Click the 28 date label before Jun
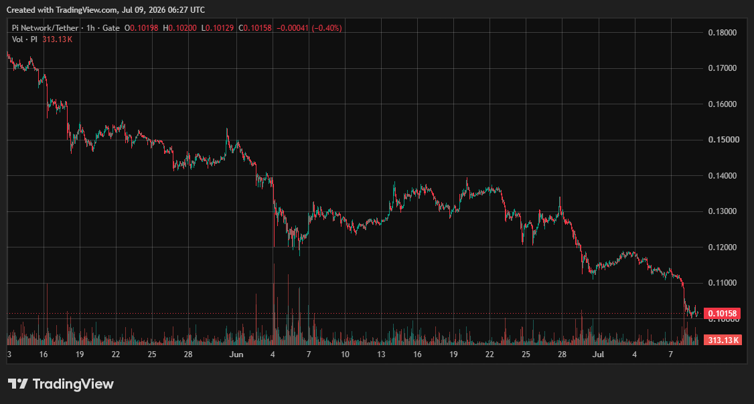 tap(188, 355)
